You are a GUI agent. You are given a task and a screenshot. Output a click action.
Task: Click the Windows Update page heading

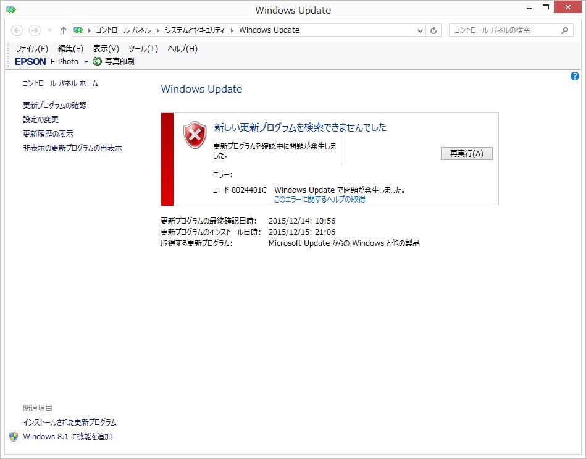pyautogui.click(x=201, y=89)
